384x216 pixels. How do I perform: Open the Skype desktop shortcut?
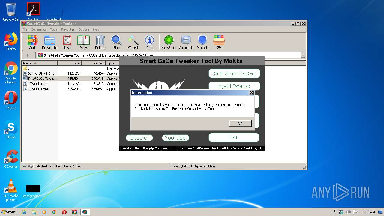tap(11, 130)
